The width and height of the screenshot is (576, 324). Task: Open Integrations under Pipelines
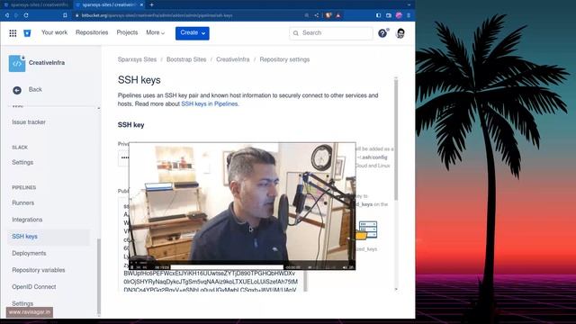27,220
